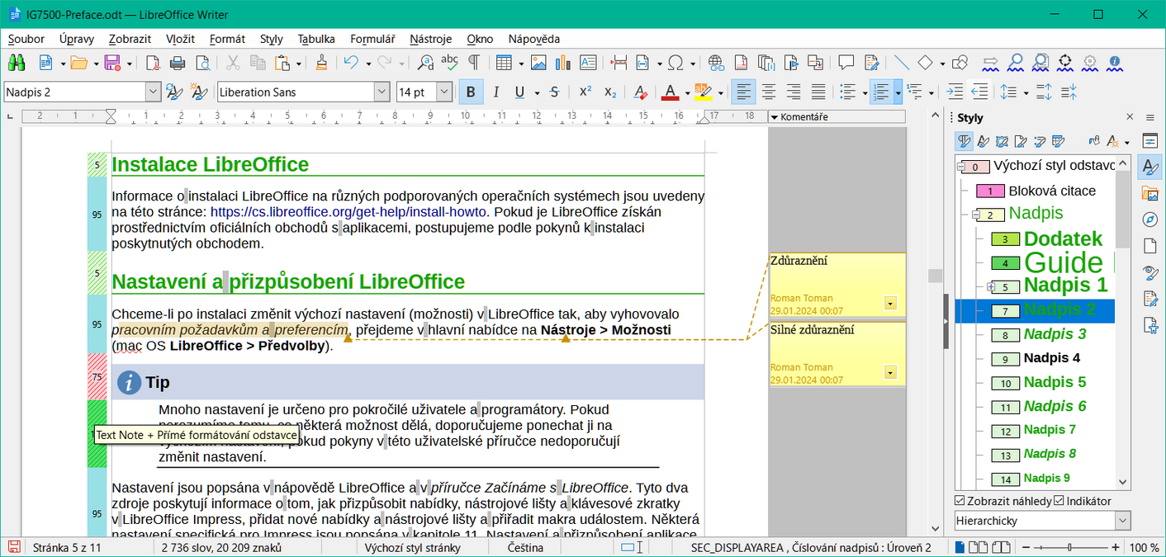Uncheck the Zobrazit náhledy checkbox
The width and height of the screenshot is (1166, 557).
[x=960, y=501]
